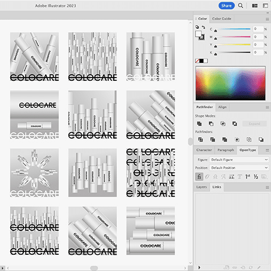Click the Divide pathfinder icon

click(x=201, y=139)
